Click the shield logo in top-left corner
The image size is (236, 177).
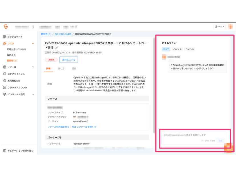click(x=6, y=27)
